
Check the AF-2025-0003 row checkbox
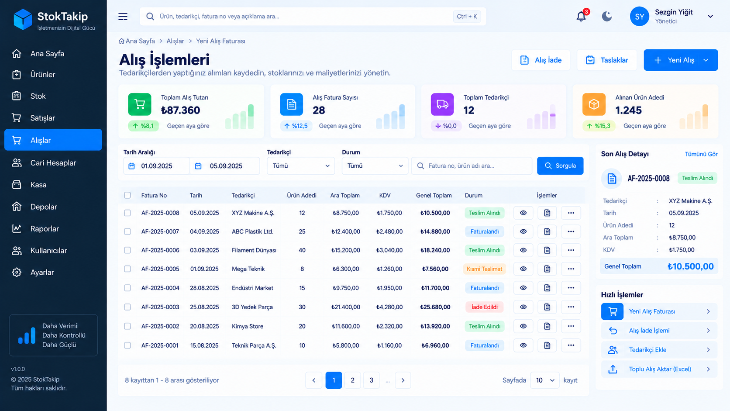click(127, 307)
